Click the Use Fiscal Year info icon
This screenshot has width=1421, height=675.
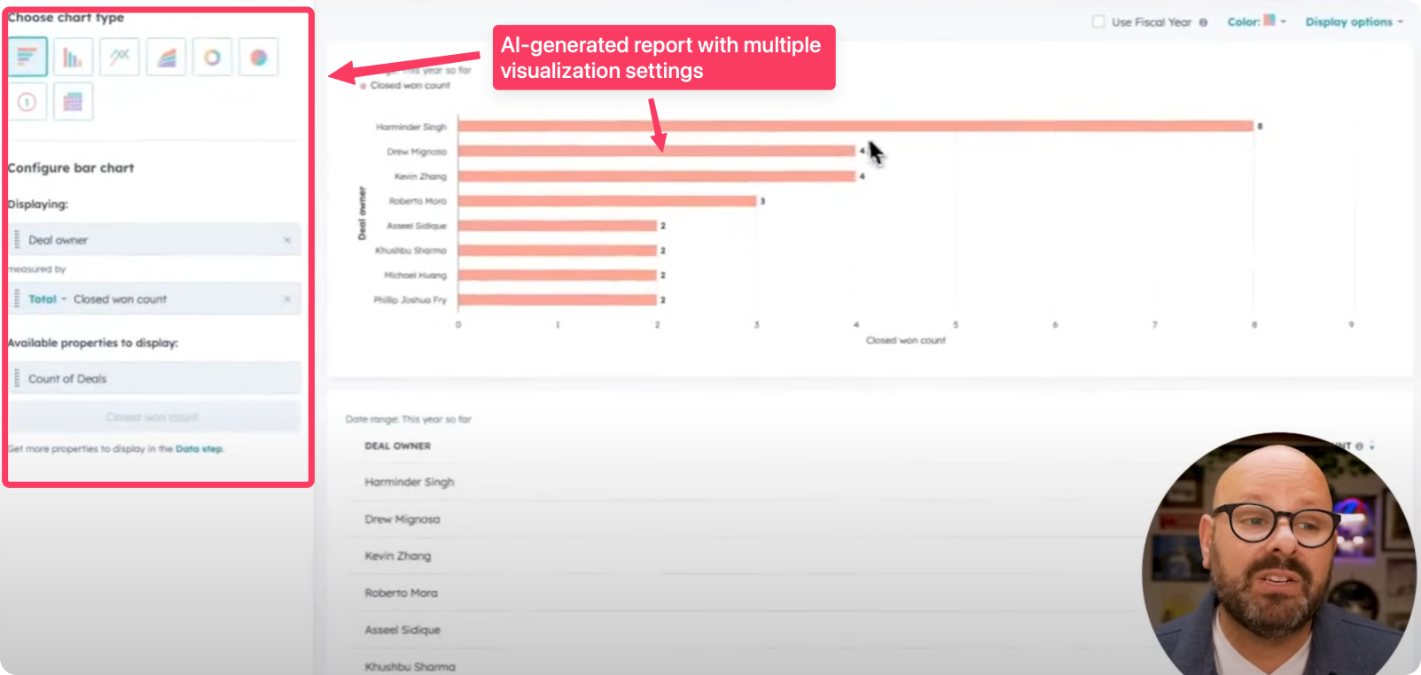click(x=1203, y=22)
